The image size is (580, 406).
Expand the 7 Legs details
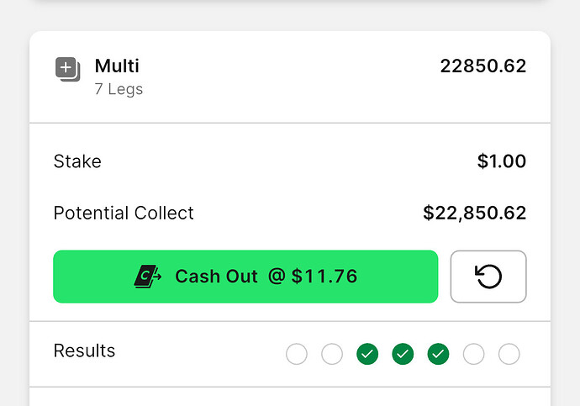coord(119,89)
